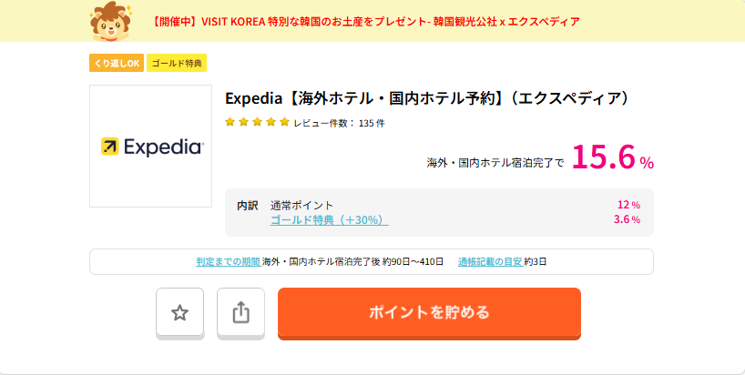Open the ゴールド特典（+30%） link
Viewport: 745px width, 375px height.
click(329, 219)
